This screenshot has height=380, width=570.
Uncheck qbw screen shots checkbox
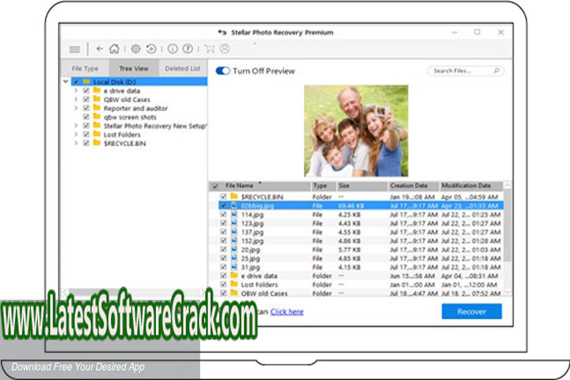[86, 116]
